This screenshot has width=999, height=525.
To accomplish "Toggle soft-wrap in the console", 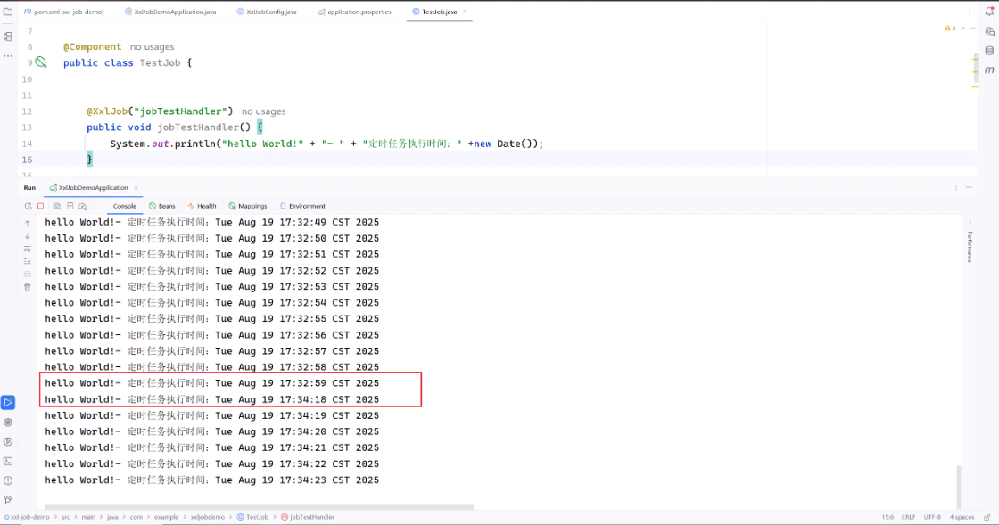I will coord(27,249).
